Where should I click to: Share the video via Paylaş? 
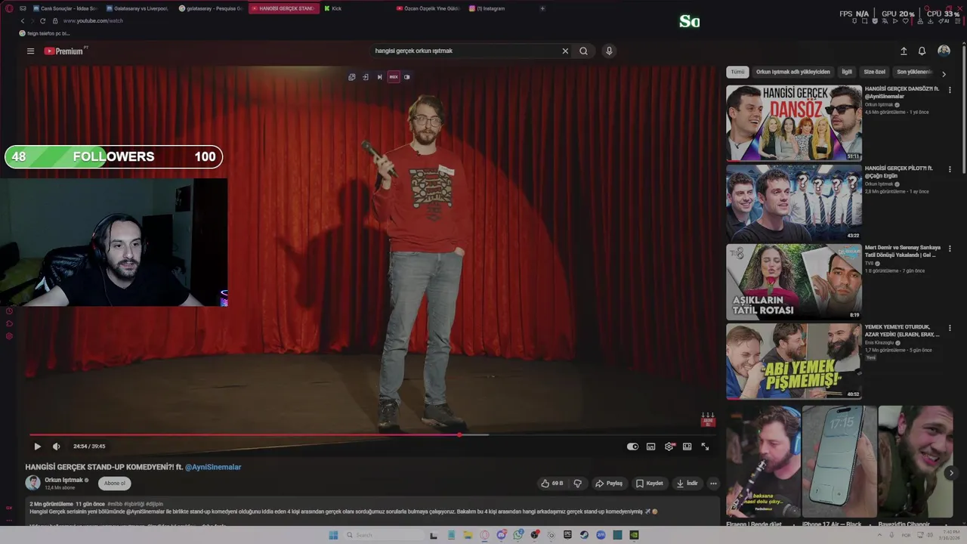pos(608,484)
